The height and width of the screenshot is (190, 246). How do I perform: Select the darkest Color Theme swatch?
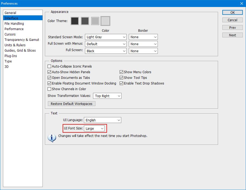74,21
